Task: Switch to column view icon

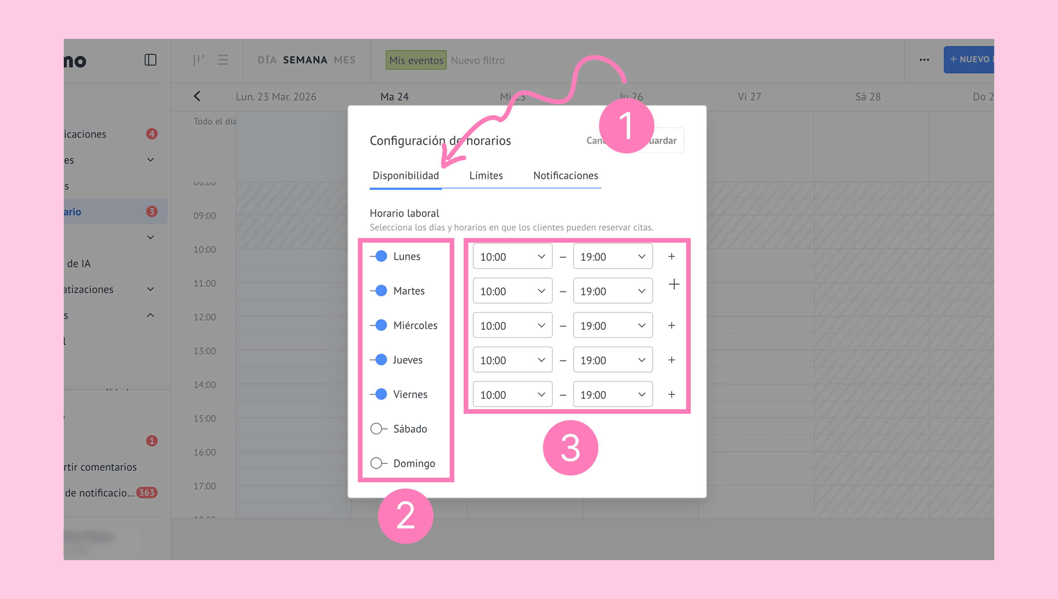Action: point(199,60)
